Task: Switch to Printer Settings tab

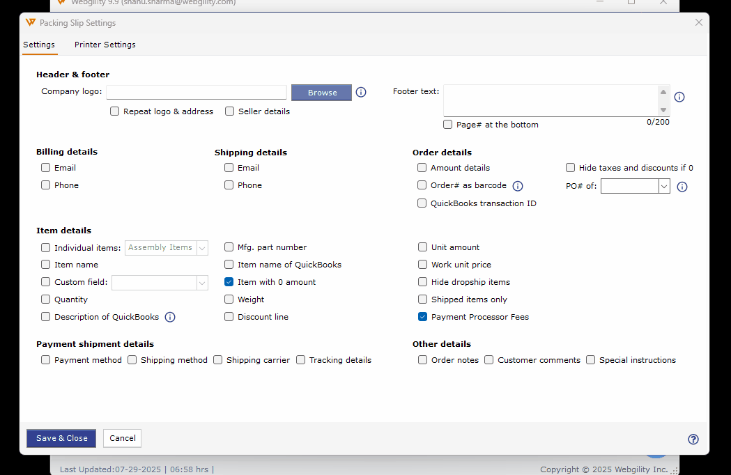Action: tap(105, 45)
